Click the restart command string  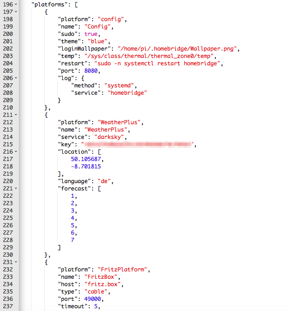coord(158,63)
